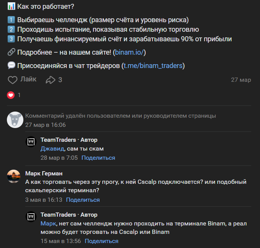Click the 28 мар в 7:05 timestamp
This screenshot has width=260, height=248.
pos(59,158)
